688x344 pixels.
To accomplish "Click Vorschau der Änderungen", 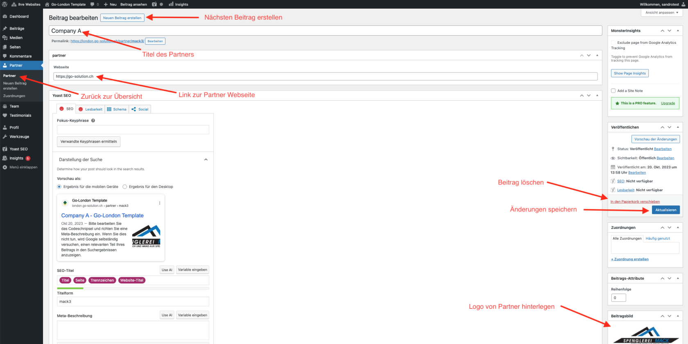I will click(x=655, y=139).
